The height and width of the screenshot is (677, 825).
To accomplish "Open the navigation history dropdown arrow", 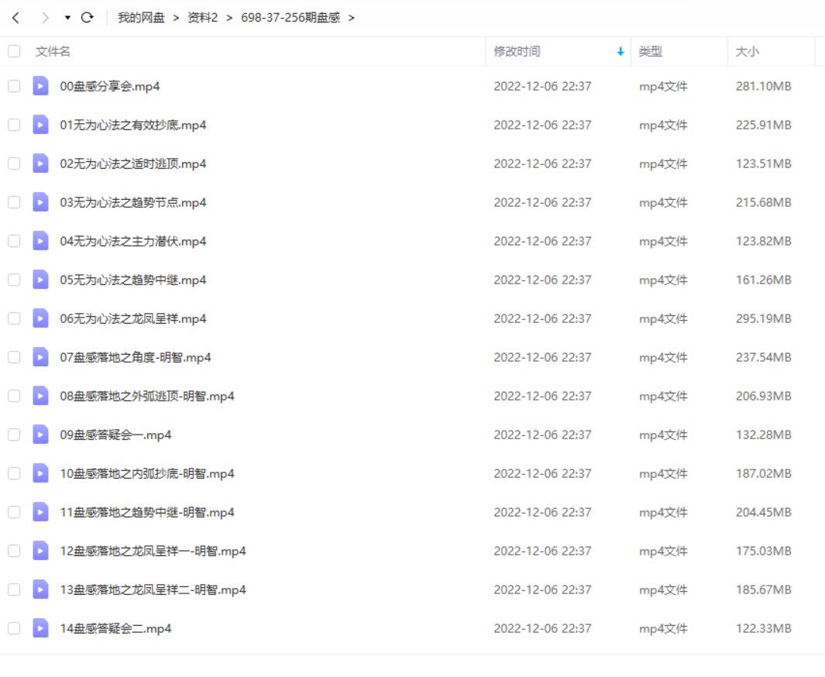I will tap(67, 18).
